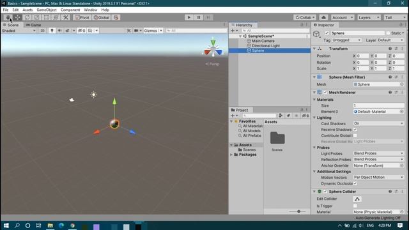
Task: Open the Cast Shadows dropdown
Action: (378, 123)
